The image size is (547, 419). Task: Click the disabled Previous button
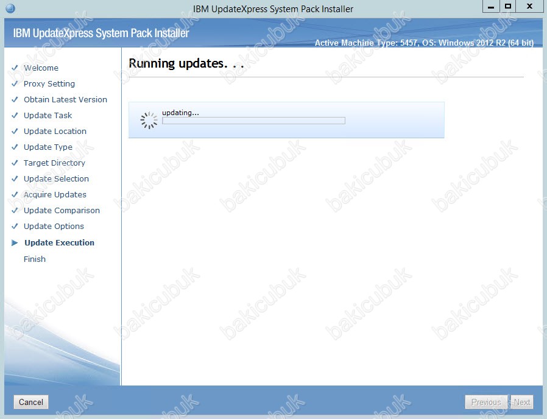(x=486, y=402)
